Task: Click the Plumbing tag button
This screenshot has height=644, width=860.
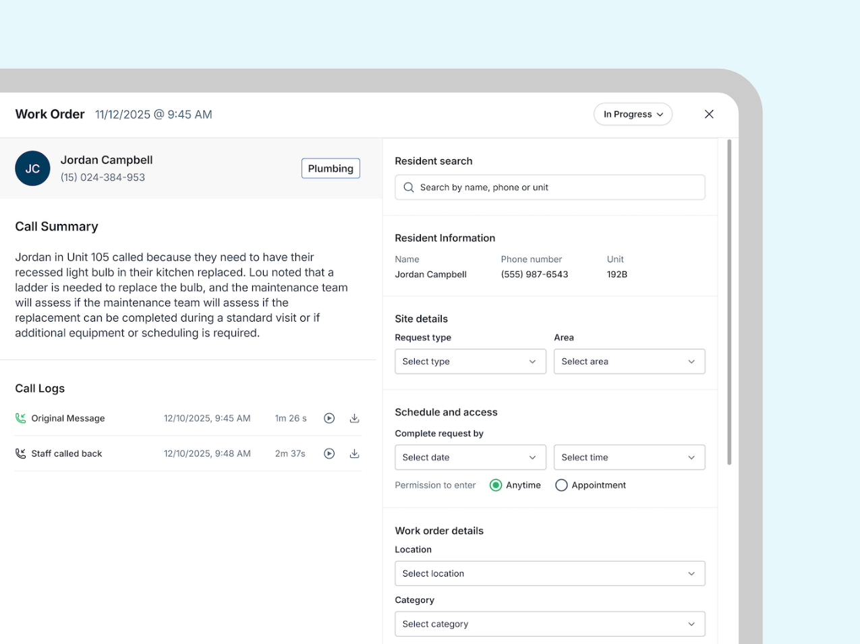Action: [331, 169]
